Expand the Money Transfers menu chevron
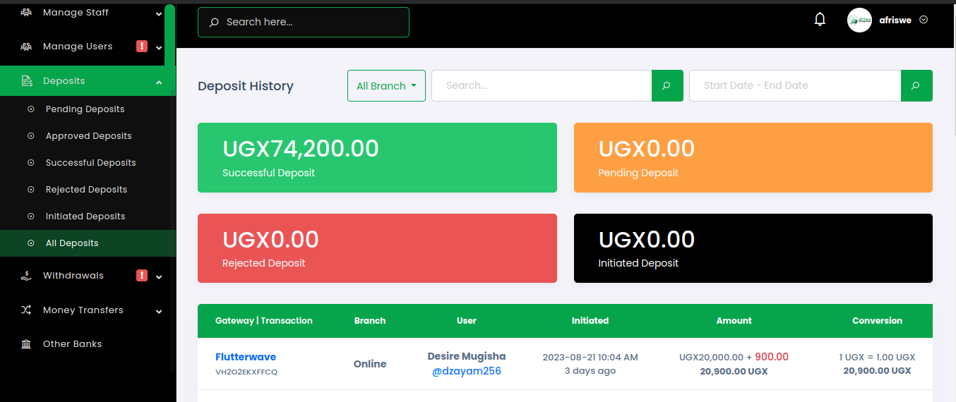 click(x=159, y=311)
